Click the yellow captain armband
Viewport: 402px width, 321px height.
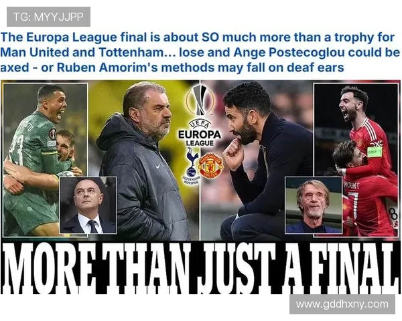[375, 152]
